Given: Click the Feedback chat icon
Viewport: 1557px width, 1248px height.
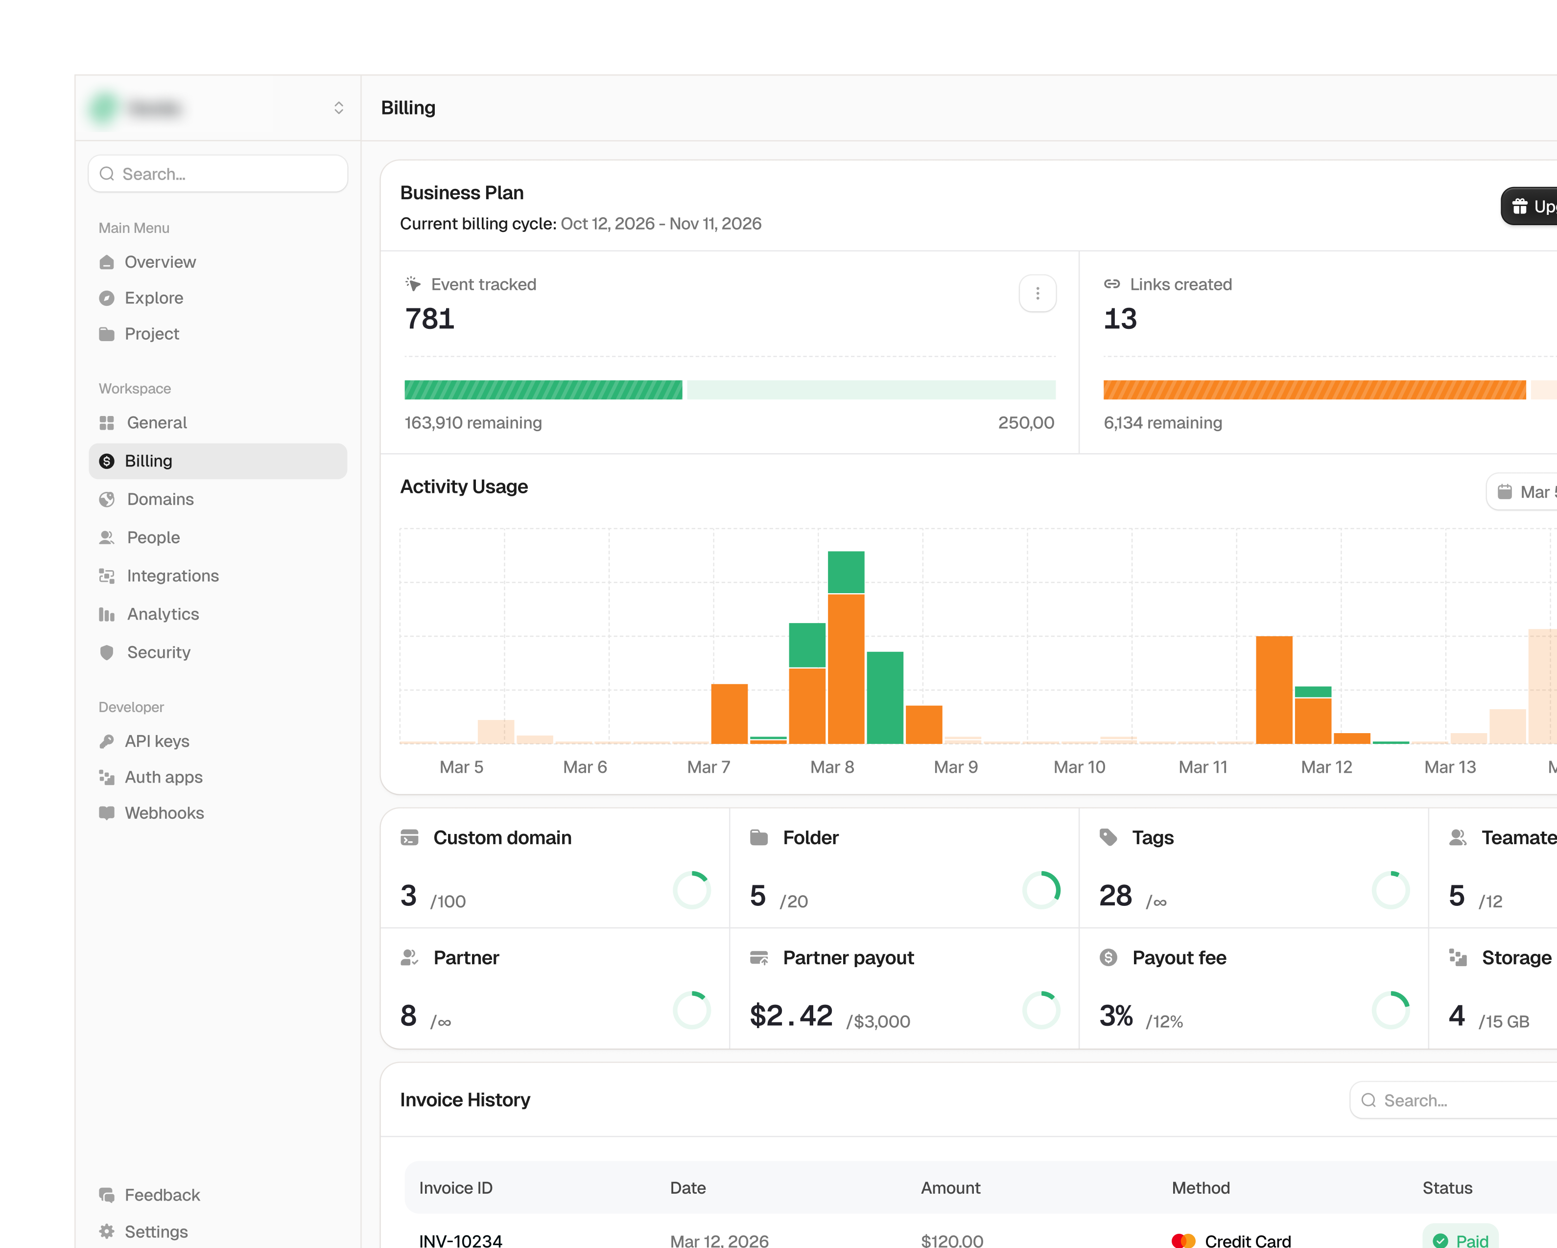Looking at the screenshot, I should (x=107, y=1195).
